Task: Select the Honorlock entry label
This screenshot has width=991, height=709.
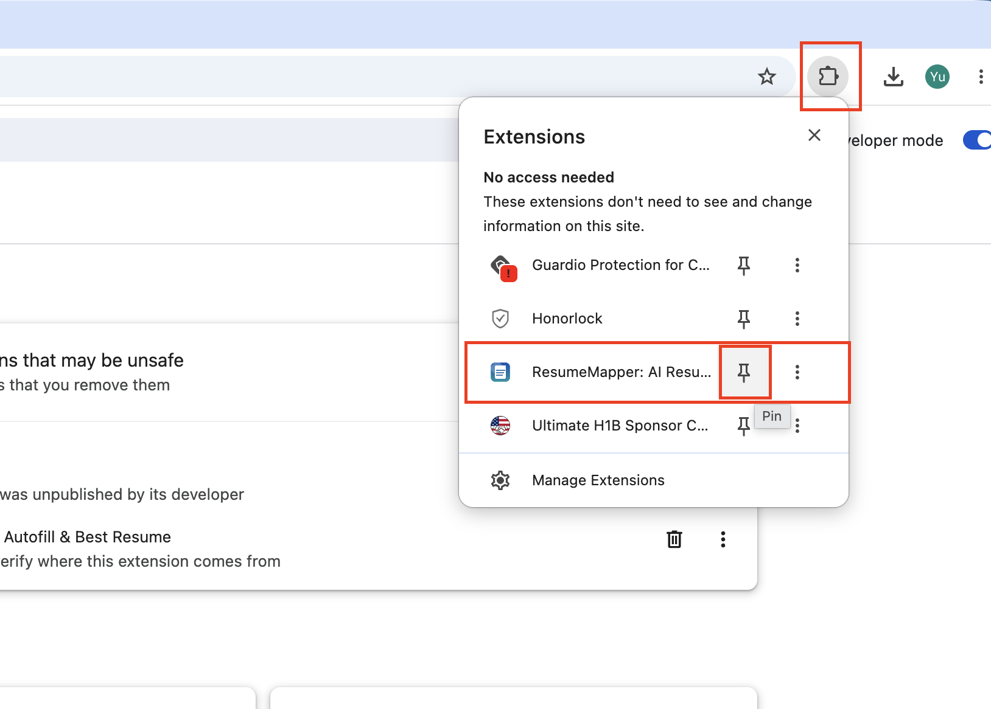Action: coord(567,319)
